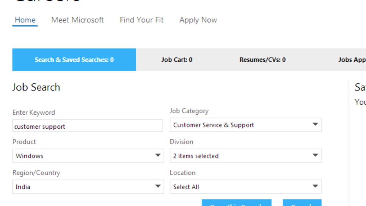Image resolution: width=366 pixels, height=206 pixels.
Task: Click the Enter Keyword text field
Action: tap(88, 126)
